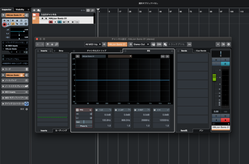Click the track list view layout icon

[88, 10]
